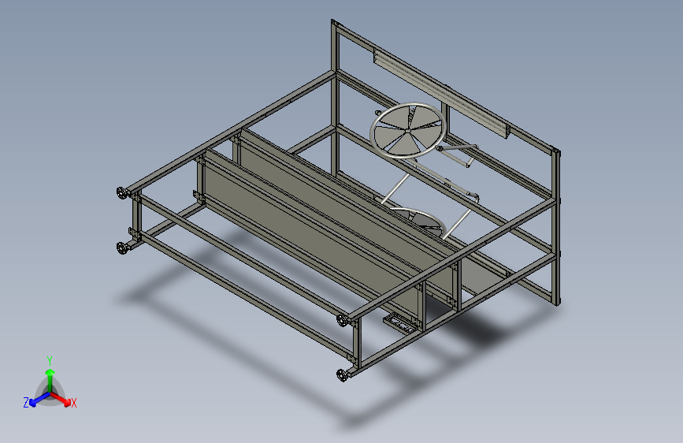Select the small tray bracket under the frame
This screenshot has height=443, width=683.
tap(399, 326)
